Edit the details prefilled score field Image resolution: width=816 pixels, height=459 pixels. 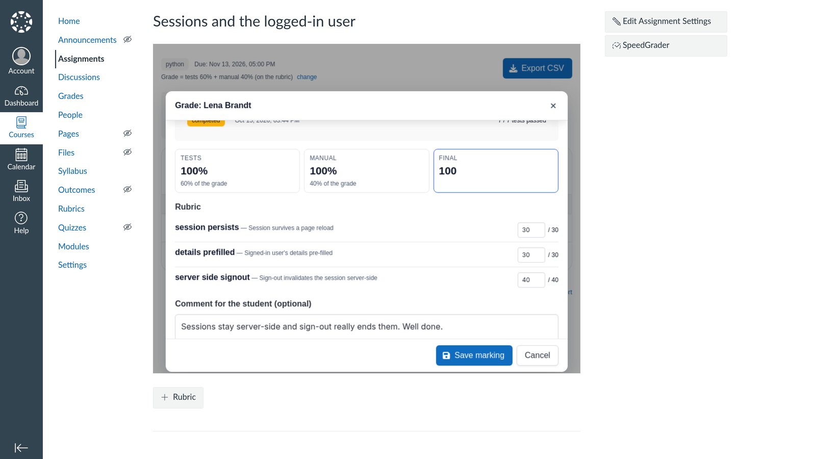[x=531, y=255]
